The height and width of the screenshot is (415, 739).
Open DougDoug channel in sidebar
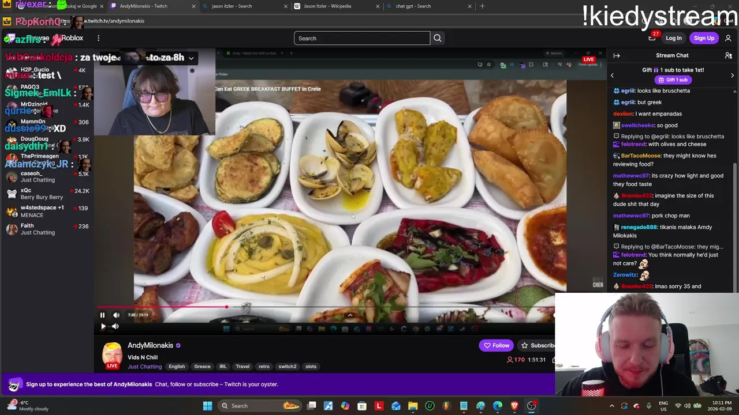(47, 142)
